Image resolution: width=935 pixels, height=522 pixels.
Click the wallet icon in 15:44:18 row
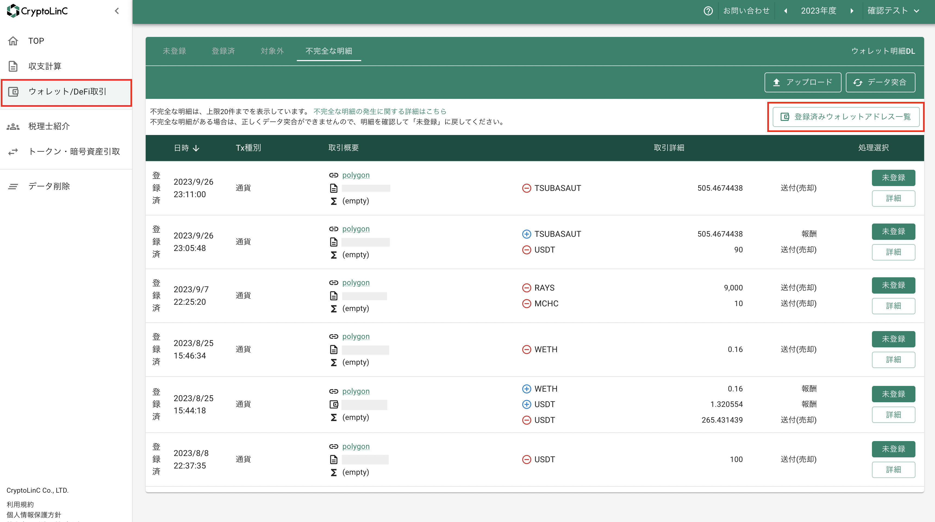pyautogui.click(x=334, y=404)
